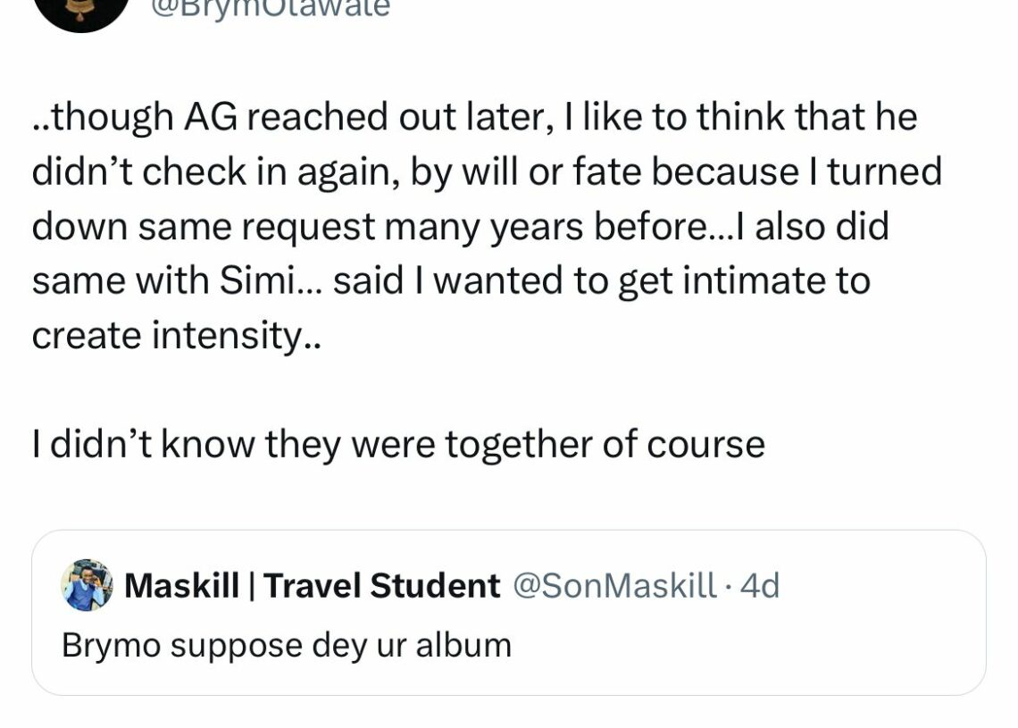Click the word 'Simi' in the tweet
This screenshot has height=728, width=1018.
tap(256, 281)
